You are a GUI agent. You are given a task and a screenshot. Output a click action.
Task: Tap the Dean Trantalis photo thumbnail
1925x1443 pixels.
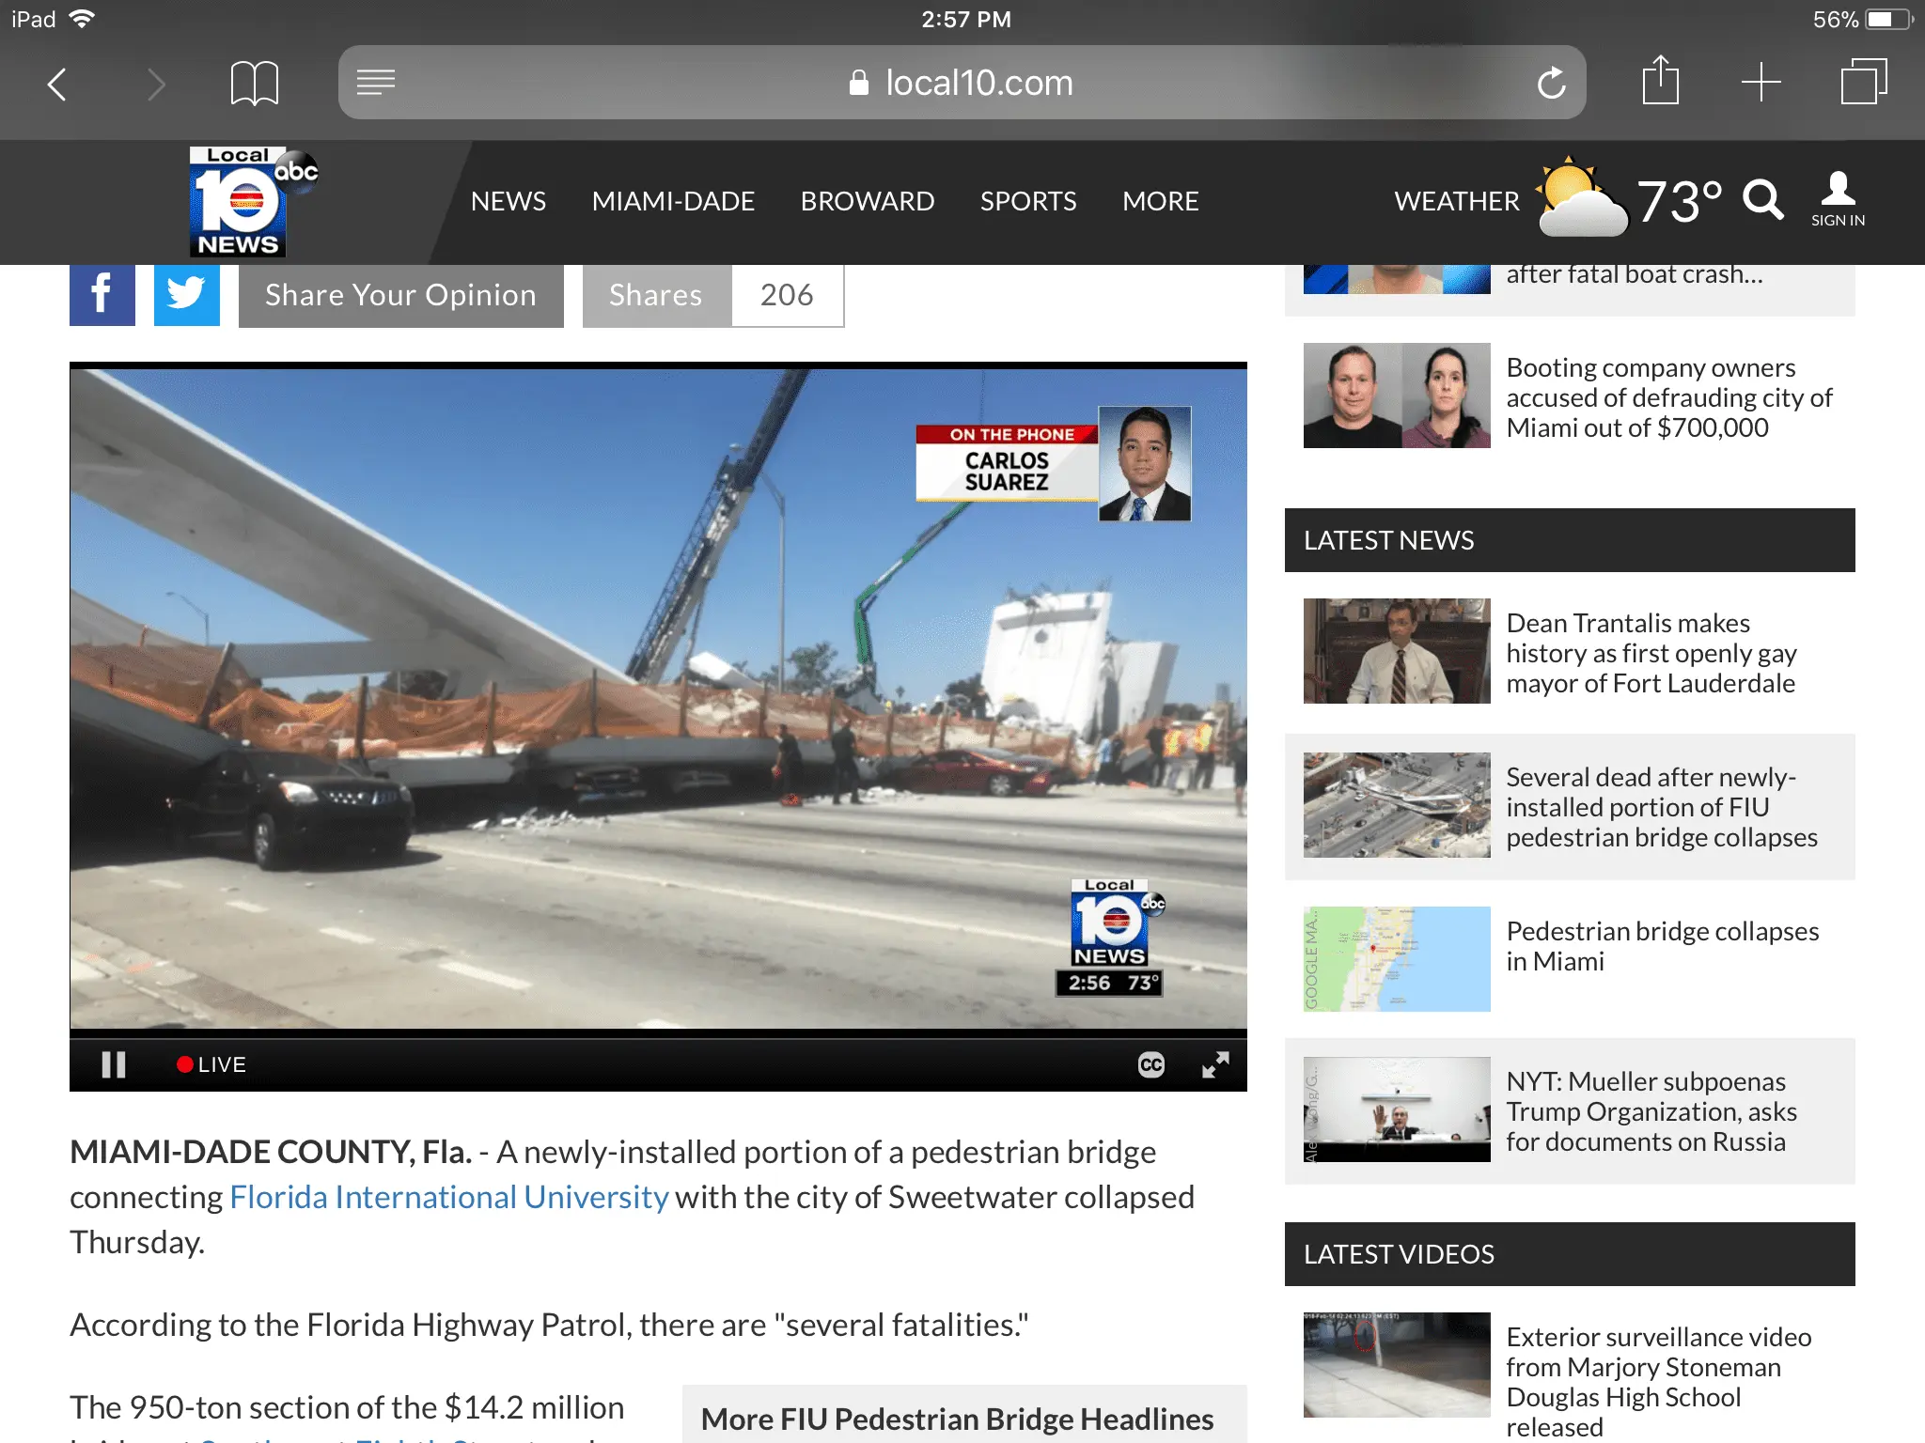point(1397,651)
